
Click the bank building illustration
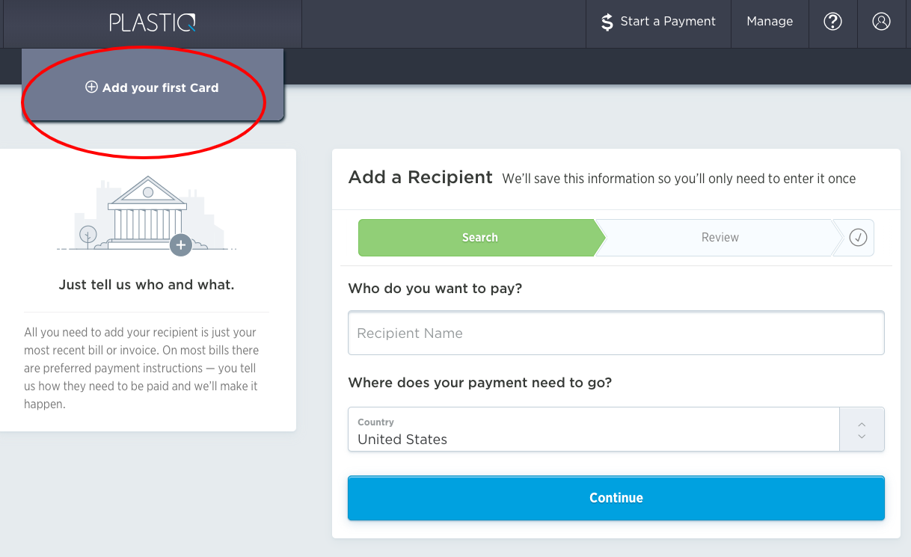point(147,213)
